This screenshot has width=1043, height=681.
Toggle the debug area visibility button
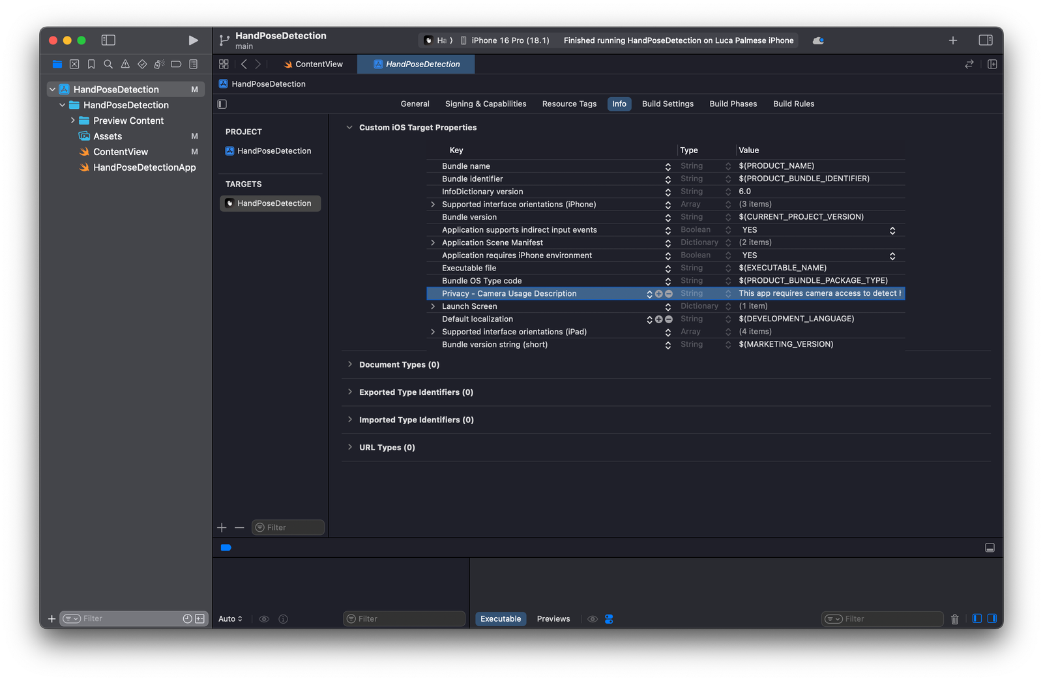(x=990, y=547)
